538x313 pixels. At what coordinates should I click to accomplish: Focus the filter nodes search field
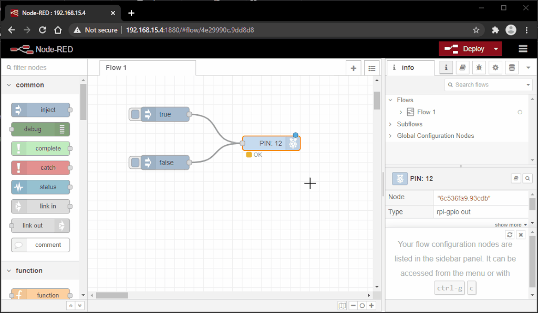44,68
